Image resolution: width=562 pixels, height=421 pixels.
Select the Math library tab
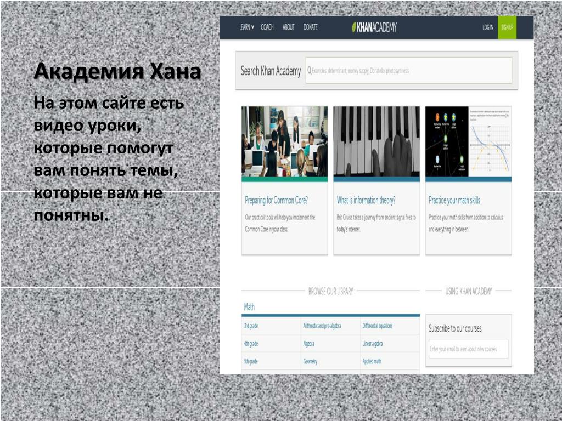pyautogui.click(x=249, y=307)
